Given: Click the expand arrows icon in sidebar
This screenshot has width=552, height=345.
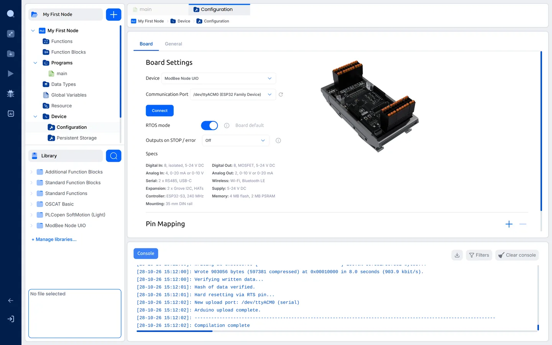Looking at the screenshot, I should coord(11,34).
